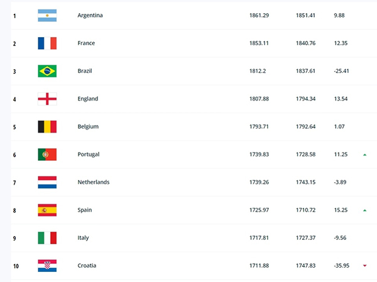Click the Portugal flag icon
The width and height of the screenshot is (377, 282).
[x=47, y=155]
